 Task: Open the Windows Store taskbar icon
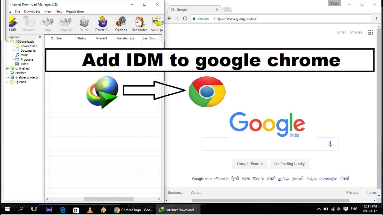point(76,210)
